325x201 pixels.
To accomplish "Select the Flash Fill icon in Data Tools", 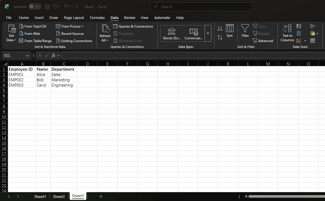I will pos(299,26).
